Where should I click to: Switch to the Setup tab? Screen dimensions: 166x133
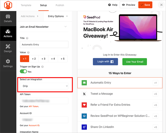[x=43, y=5]
